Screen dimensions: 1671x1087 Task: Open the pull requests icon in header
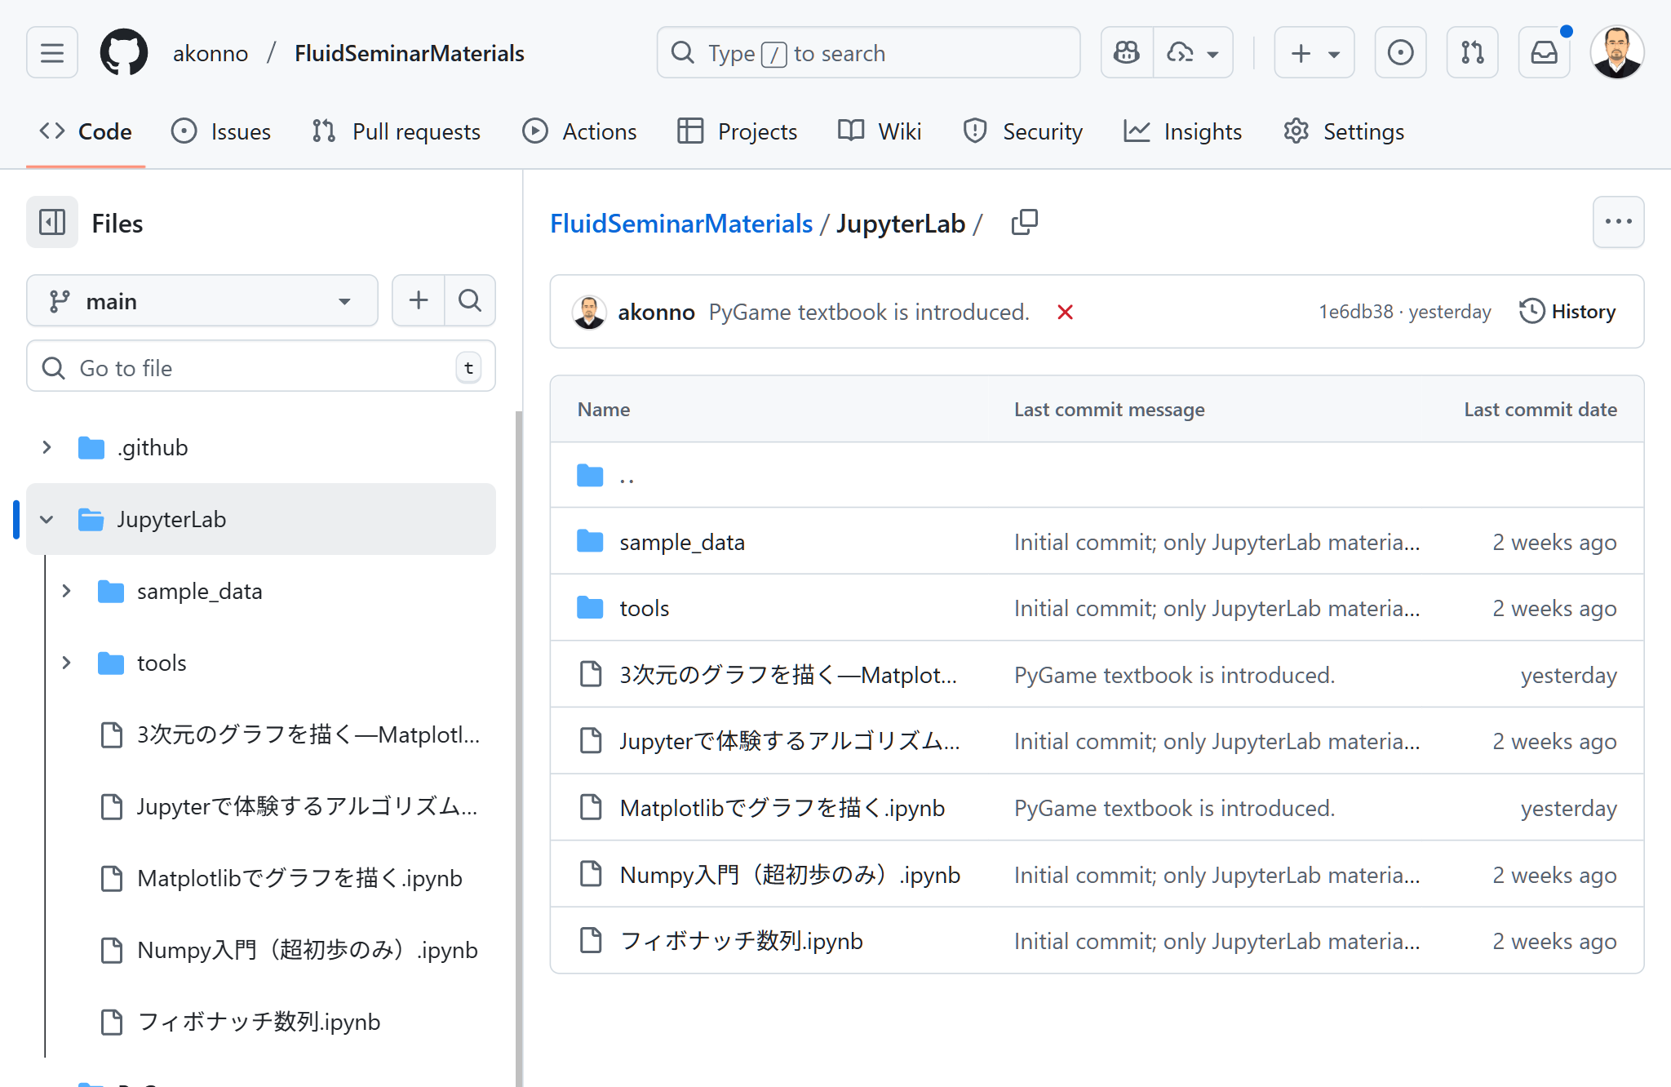tap(1472, 52)
